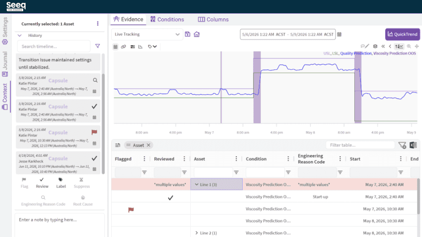
Task: Focus the Search timeline field
Action: coord(53,46)
